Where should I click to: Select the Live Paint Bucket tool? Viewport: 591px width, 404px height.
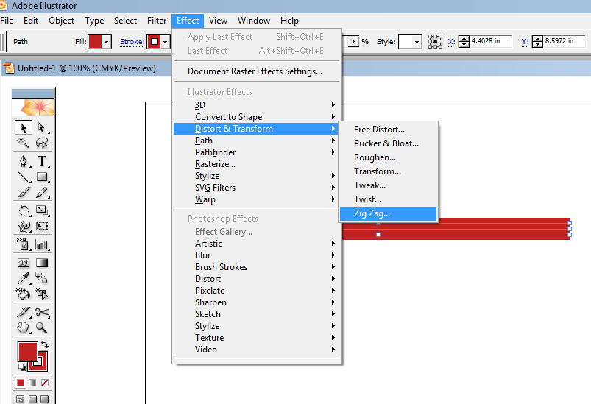point(24,294)
